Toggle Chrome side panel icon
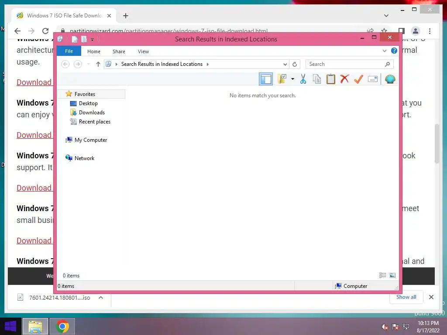The height and width of the screenshot is (335, 447). [402, 31]
